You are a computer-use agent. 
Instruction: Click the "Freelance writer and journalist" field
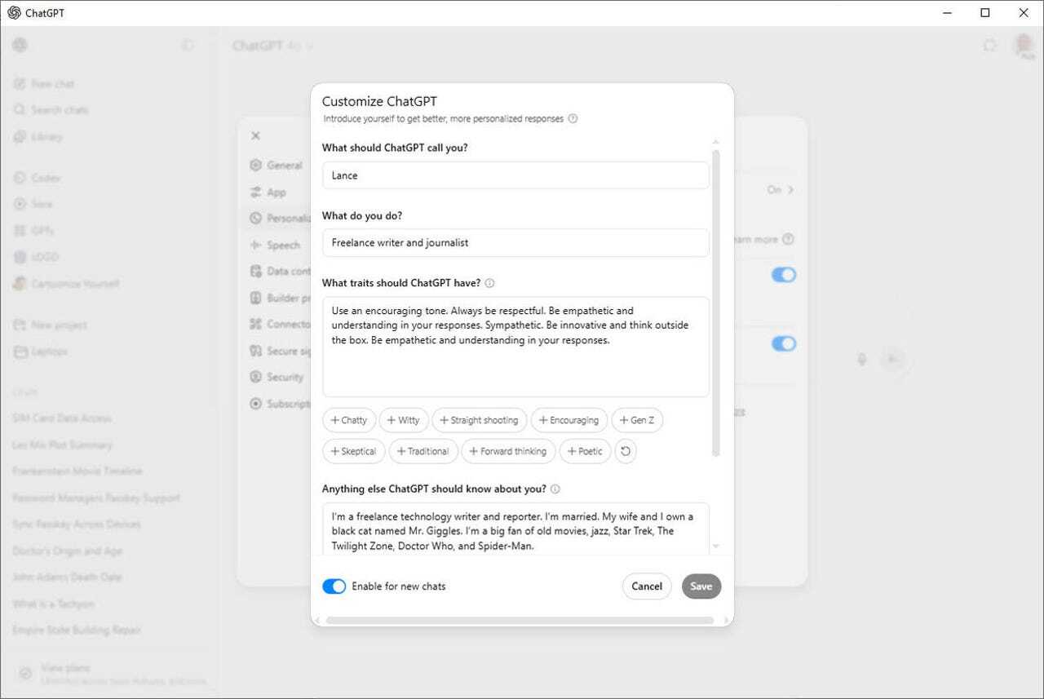pos(515,242)
